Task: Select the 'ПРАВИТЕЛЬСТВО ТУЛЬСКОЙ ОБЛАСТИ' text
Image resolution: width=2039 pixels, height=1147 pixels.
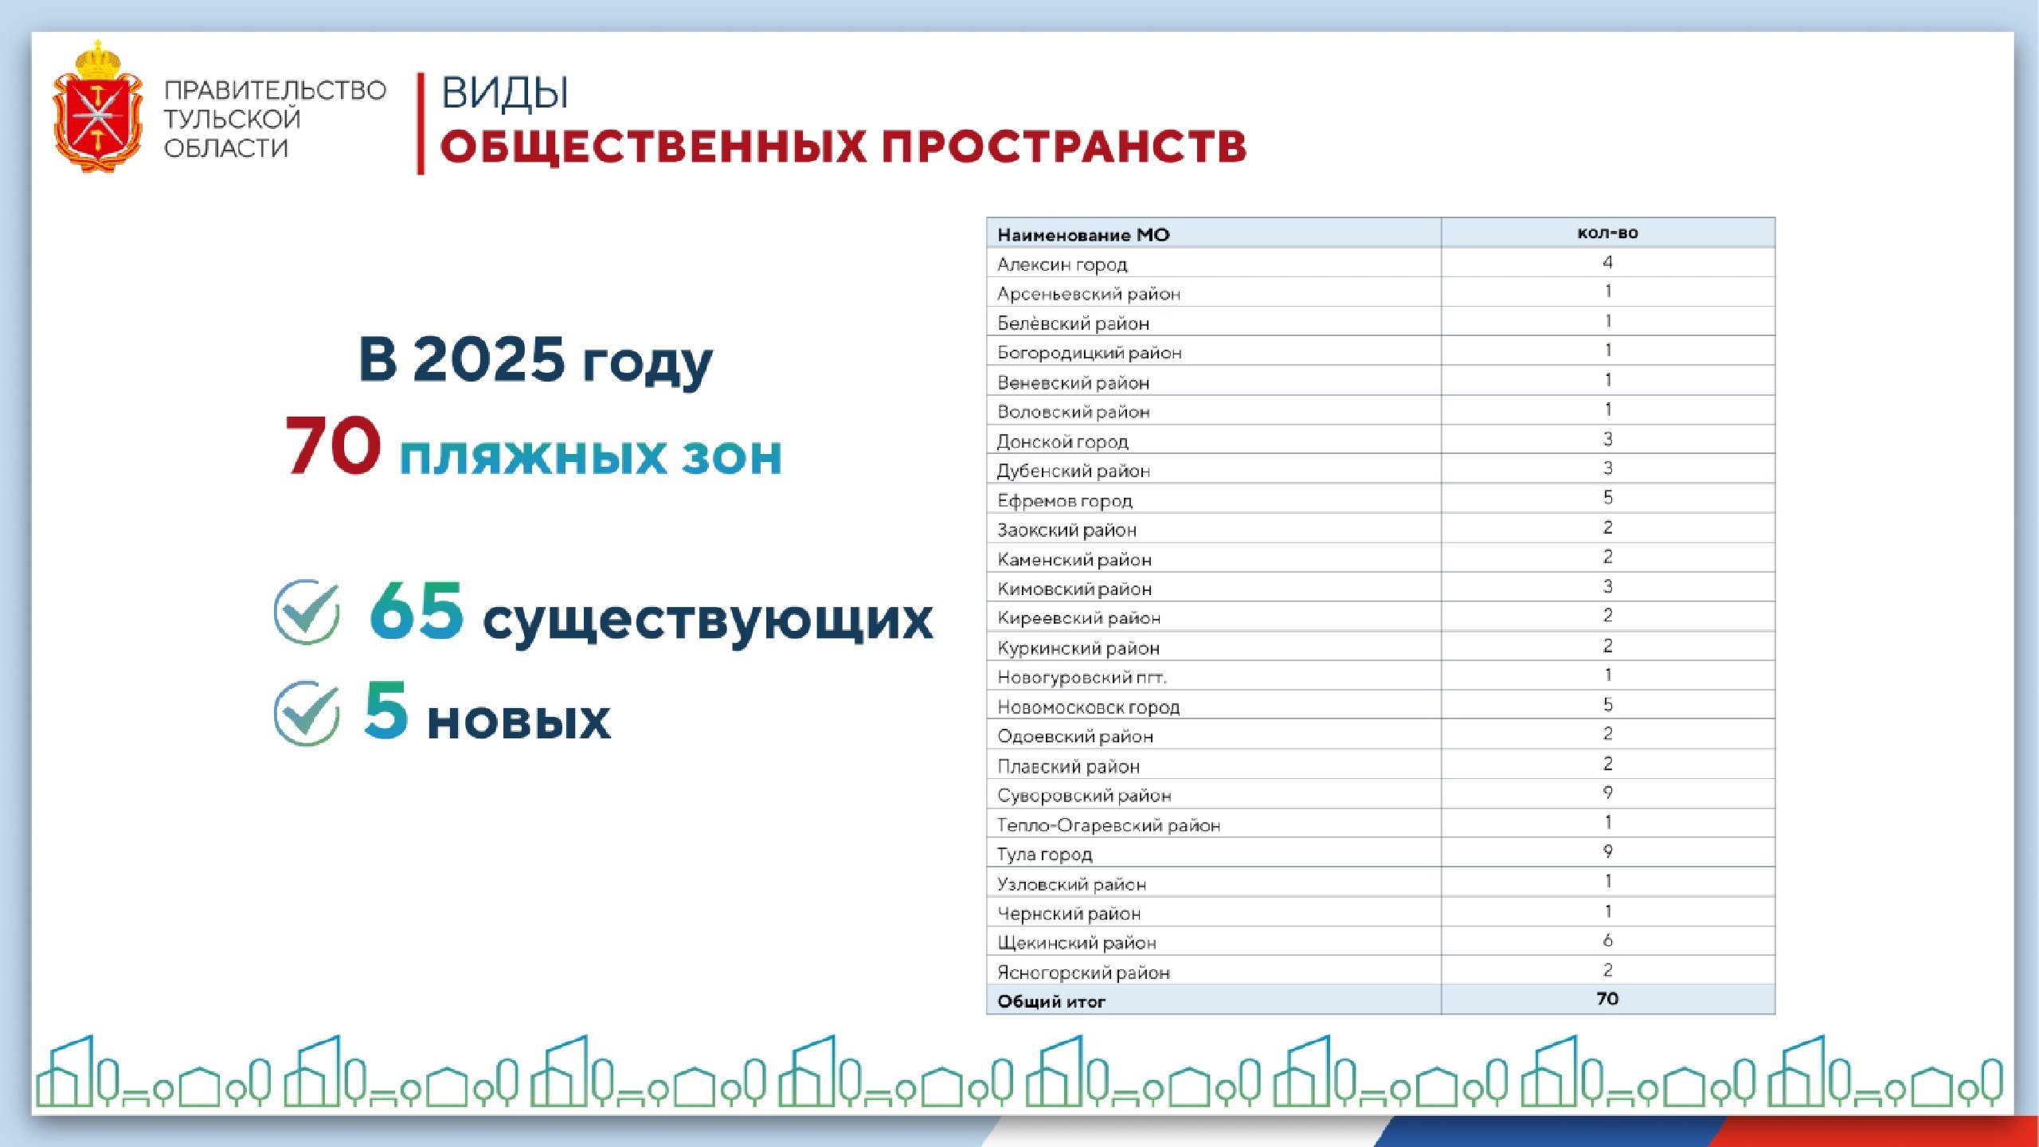Action: pyautogui.click(x=275, y=119)
